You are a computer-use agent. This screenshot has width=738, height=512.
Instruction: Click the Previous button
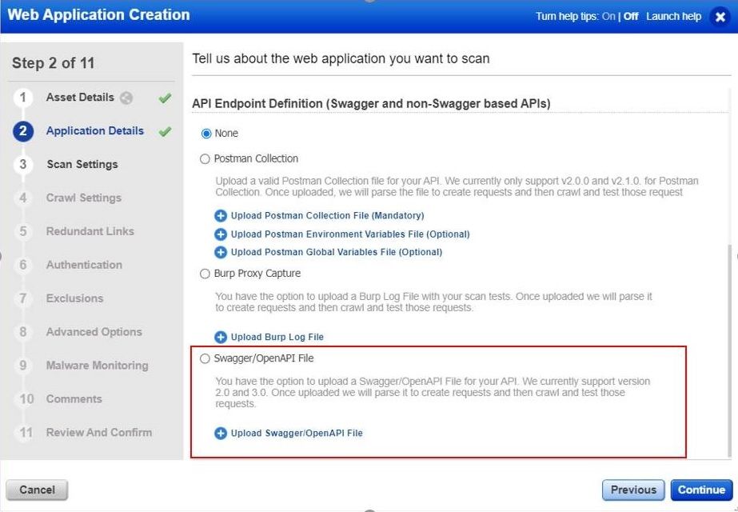633,490
